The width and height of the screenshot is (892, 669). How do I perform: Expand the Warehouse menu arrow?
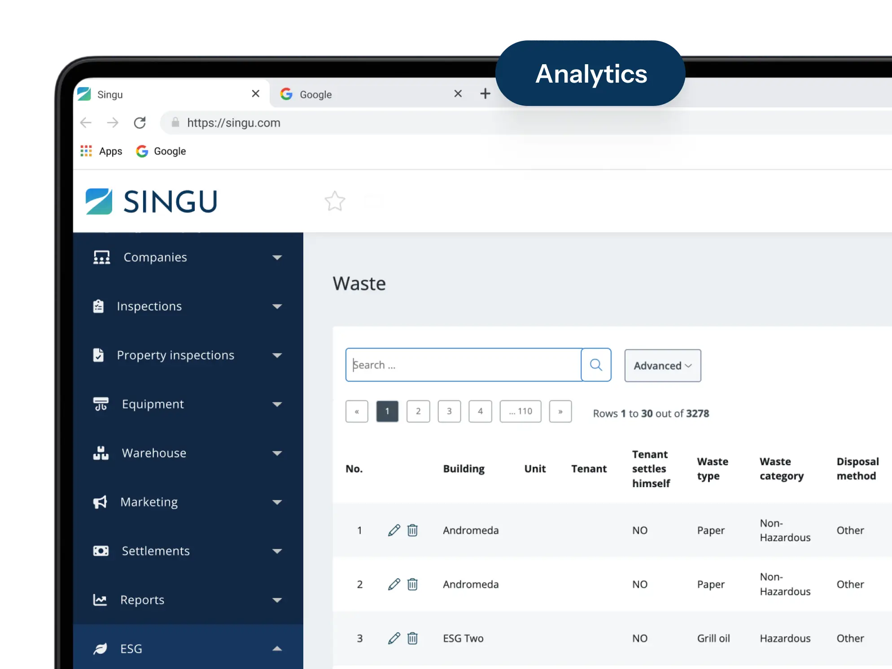(277, 453)
